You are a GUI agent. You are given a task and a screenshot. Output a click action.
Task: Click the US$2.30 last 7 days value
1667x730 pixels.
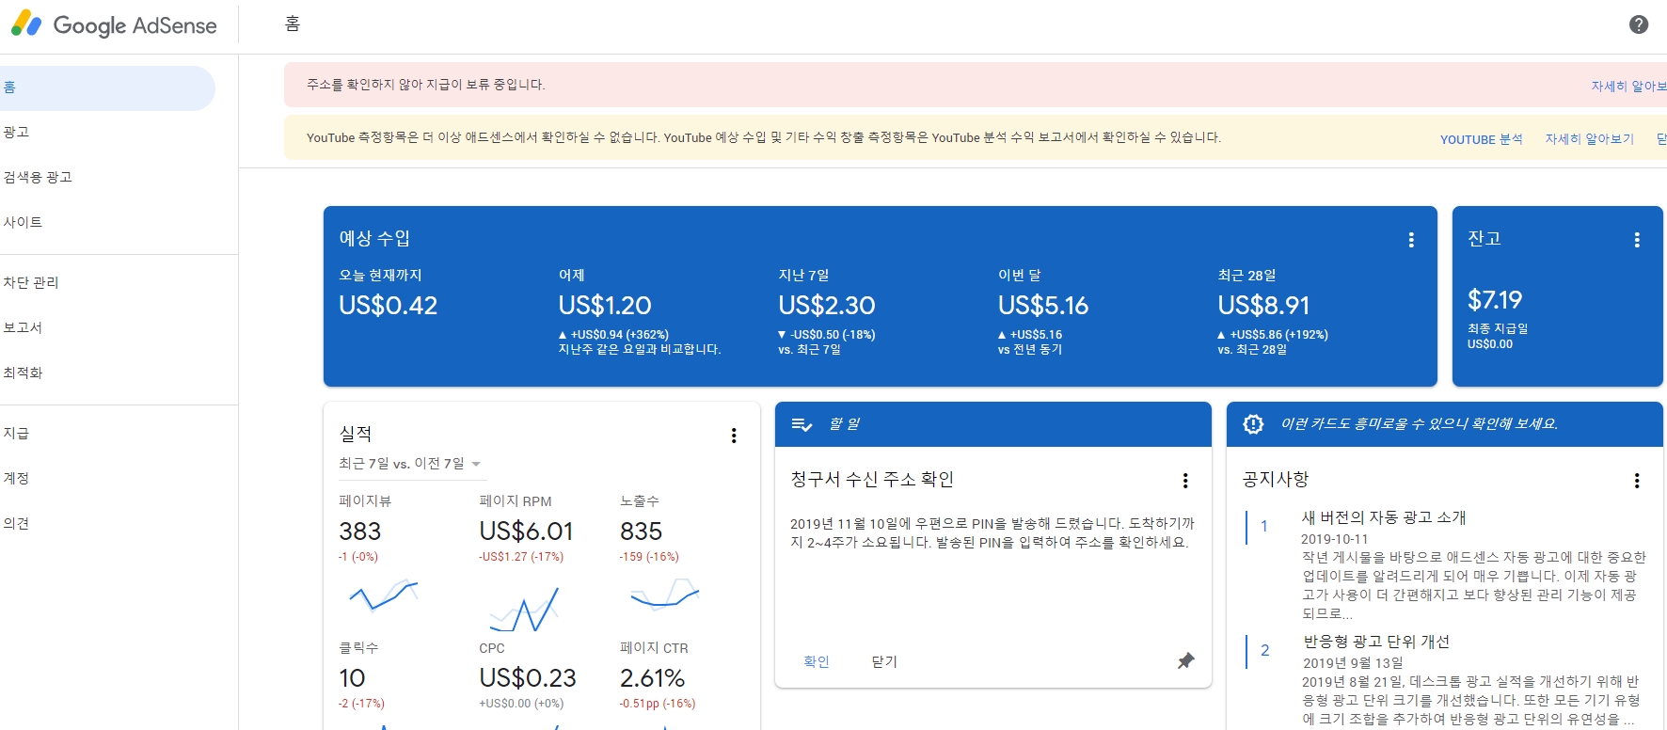(x=827, y=306)
